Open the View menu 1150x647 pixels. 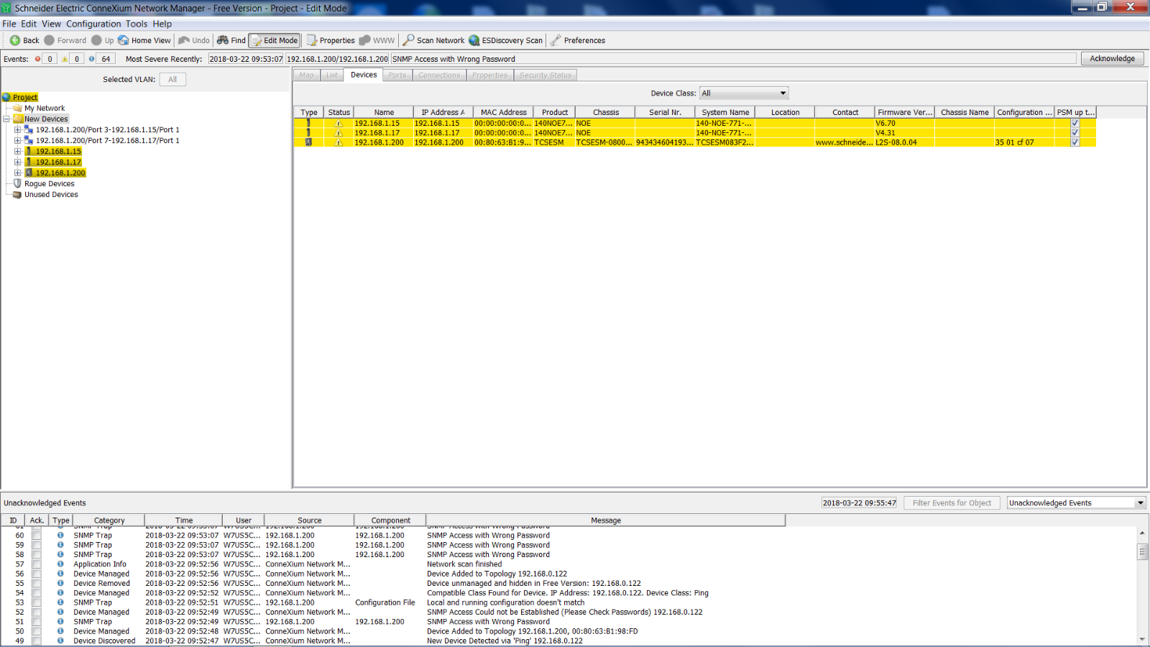[52, 24]
